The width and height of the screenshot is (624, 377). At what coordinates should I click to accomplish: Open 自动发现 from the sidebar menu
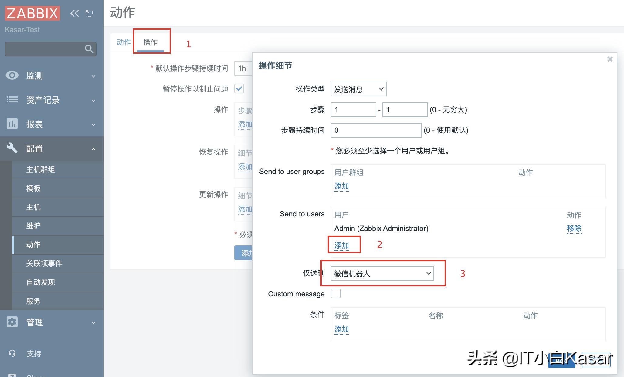[40, 282]
